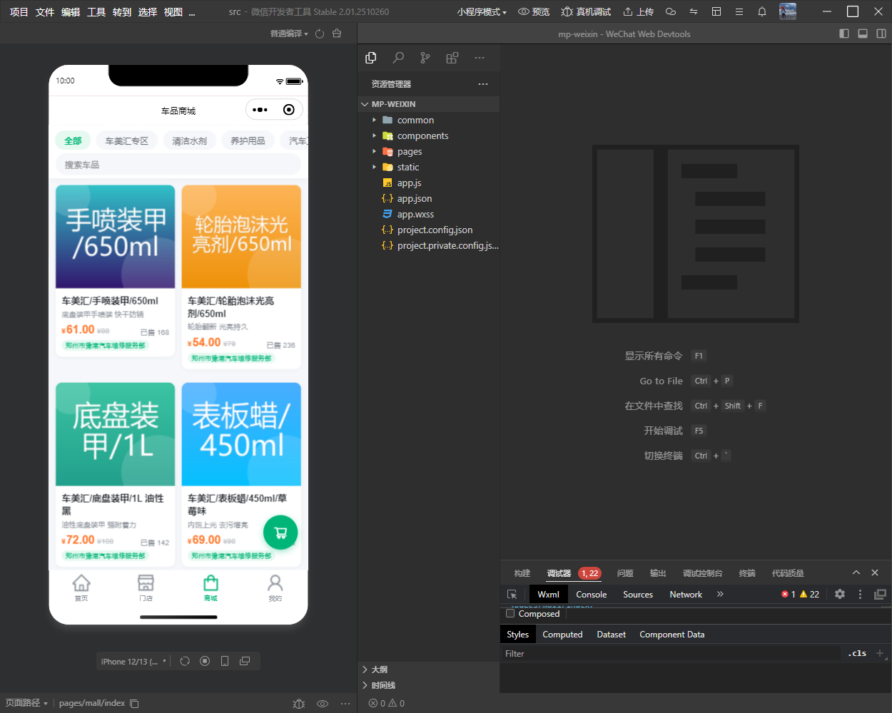Viewport: 892px width, 713px height.
Task: Expand the 时间线 timeline section
Action: pos(428,685)
